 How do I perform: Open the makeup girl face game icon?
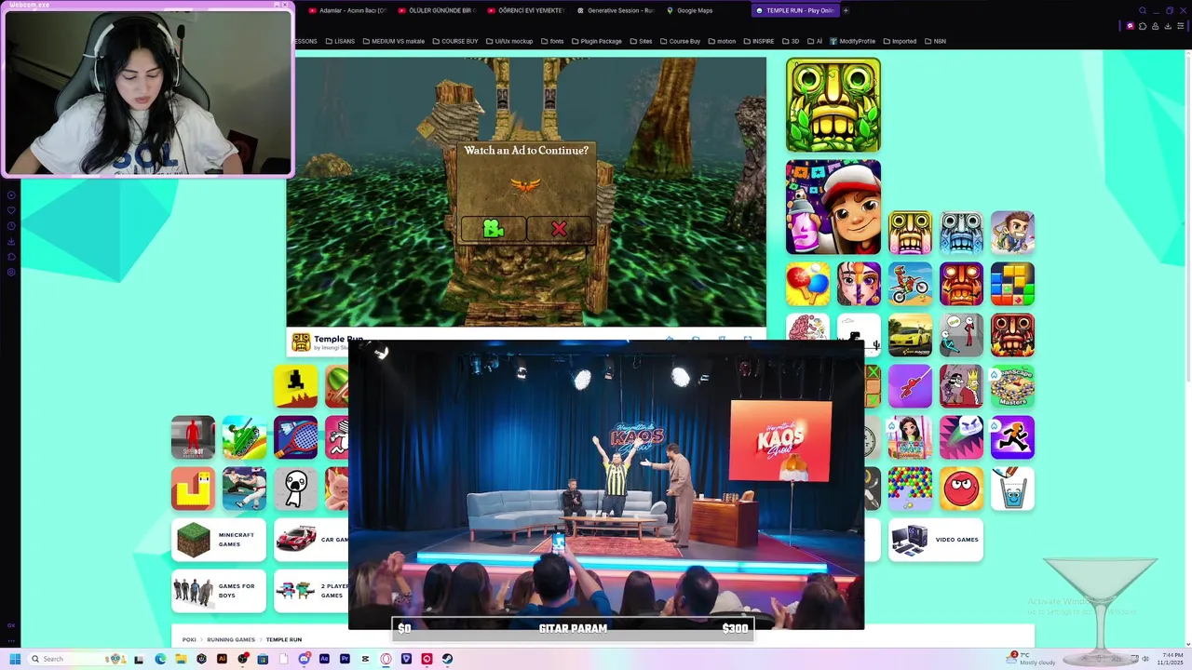859,284
